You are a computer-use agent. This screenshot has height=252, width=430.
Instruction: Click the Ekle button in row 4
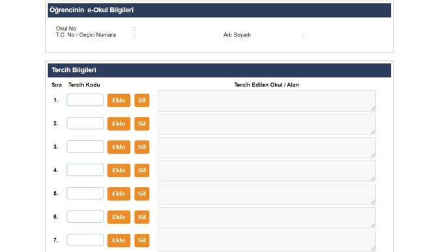119,170
